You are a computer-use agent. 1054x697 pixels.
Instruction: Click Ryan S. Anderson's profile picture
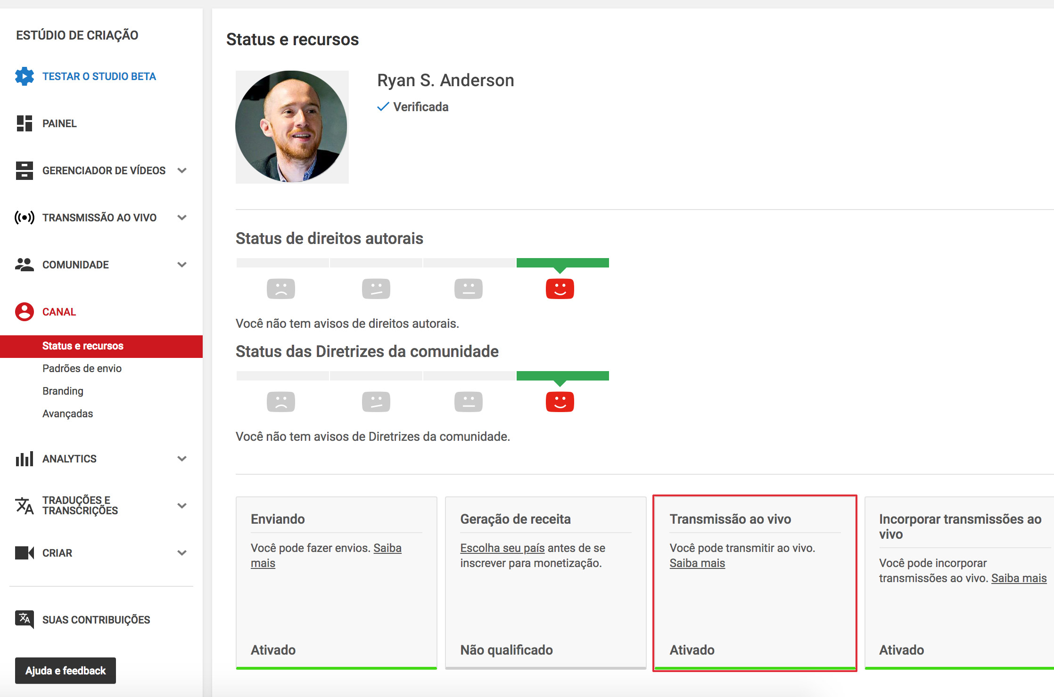point(292,127)
